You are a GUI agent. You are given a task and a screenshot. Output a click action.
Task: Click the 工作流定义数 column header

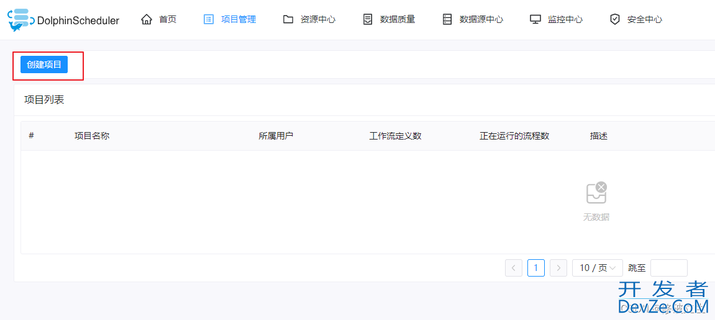pos(395,136)
